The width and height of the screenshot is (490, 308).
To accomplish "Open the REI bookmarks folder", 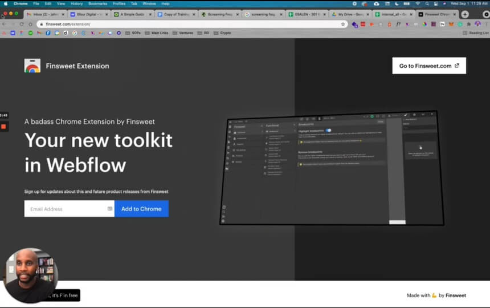I will [203, 33].
